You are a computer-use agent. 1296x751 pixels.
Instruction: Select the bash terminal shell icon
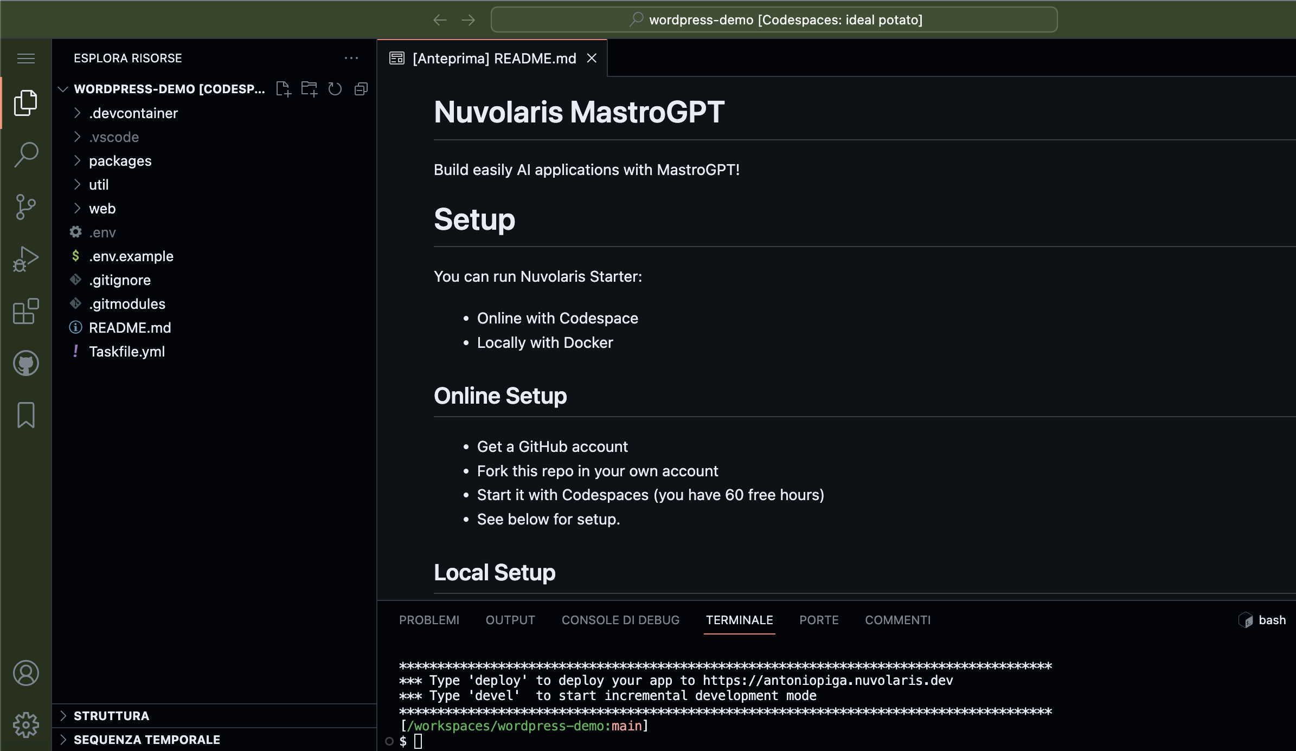[1246, 620]
